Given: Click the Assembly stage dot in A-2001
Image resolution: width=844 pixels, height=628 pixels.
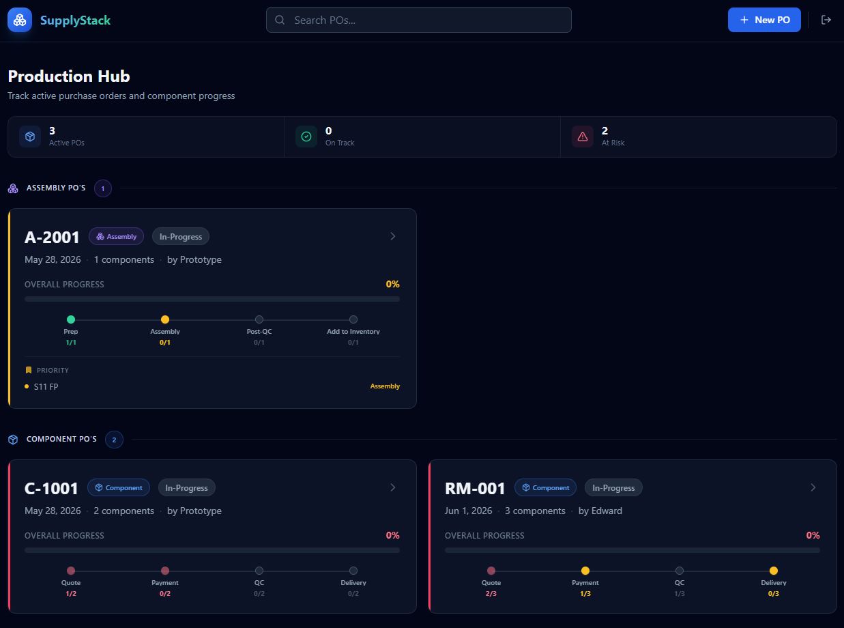Looking at the screenshot, I should (165, 319).
